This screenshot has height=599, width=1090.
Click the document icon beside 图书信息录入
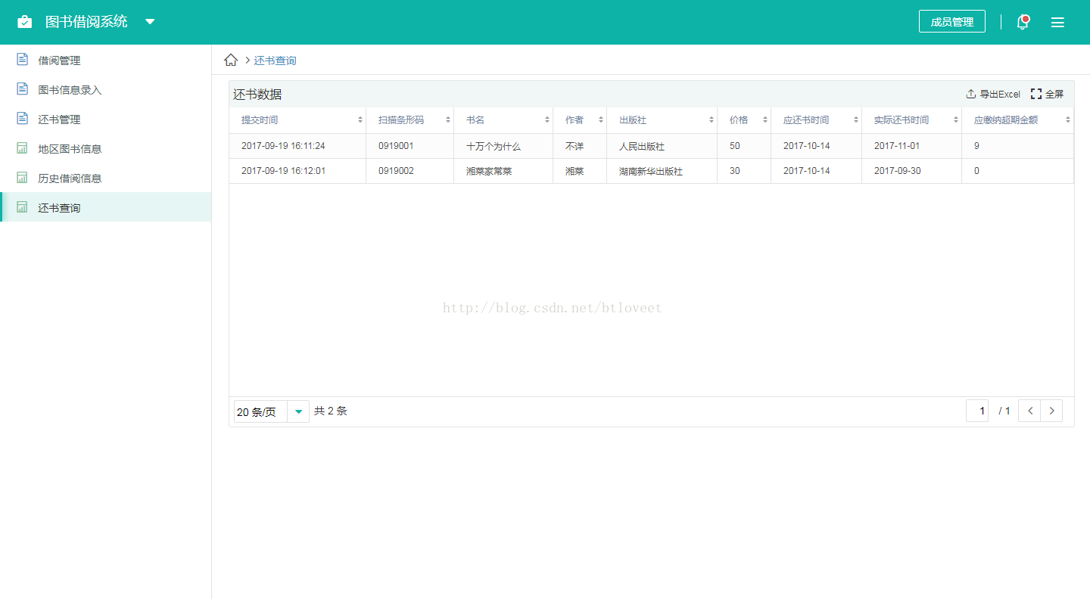pyautogui.click(x=23, y=89)
